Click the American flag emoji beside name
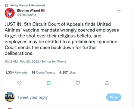This screenshot has width=134, height=109. 43,11
